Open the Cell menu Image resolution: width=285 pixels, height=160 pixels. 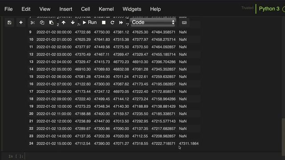click(x=85, y=9)
